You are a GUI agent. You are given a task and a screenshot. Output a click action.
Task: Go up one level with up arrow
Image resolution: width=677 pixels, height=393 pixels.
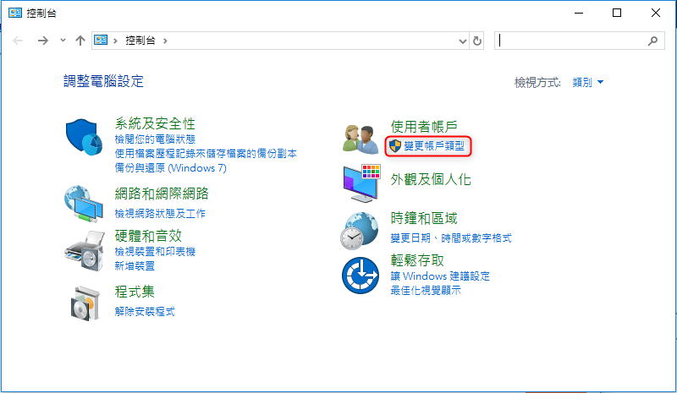click(80, 41)
